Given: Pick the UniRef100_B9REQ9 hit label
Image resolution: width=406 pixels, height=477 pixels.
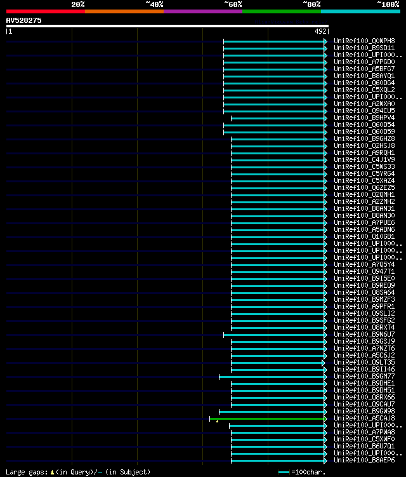Looking at the screenshot, I should [x=364, y=286].
